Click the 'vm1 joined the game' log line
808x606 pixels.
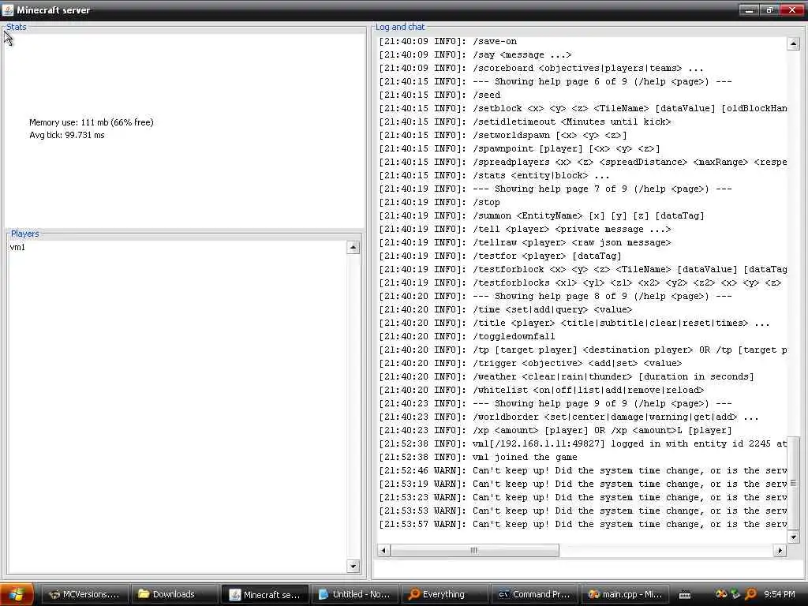tap(478, 457)
